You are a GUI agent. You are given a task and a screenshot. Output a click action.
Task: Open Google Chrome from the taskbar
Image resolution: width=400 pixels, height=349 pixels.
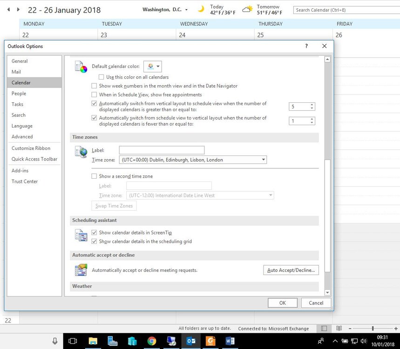(x=152, y=341)
